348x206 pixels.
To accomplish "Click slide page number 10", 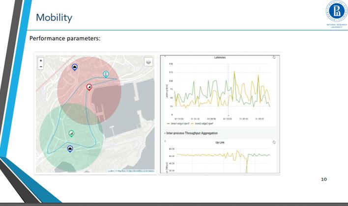I will click(324, 179).
